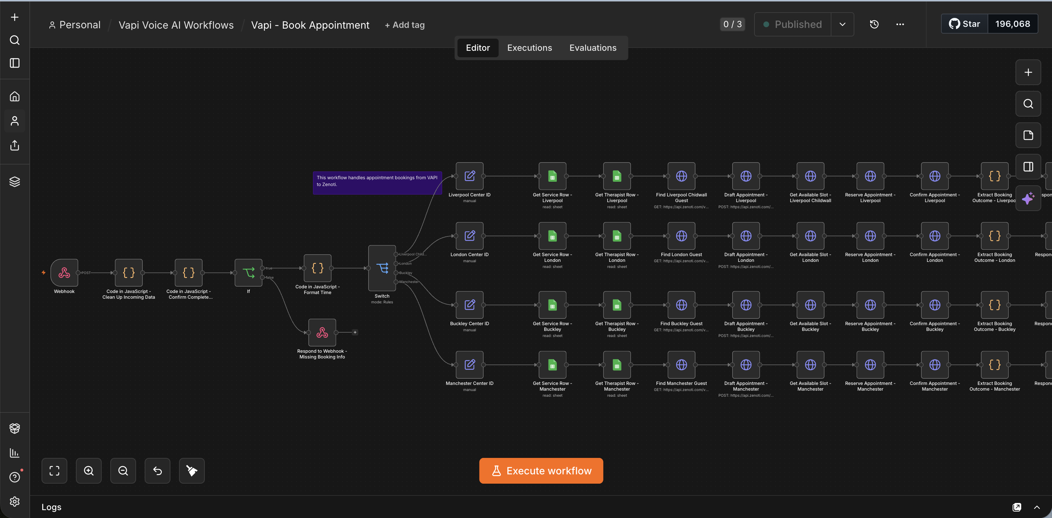
Task: Click the plus icon in the left sidebar
Action: click(15, 17)
